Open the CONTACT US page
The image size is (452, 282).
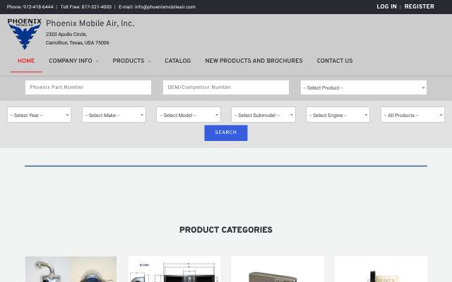click(335, 61)
